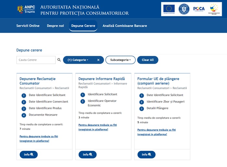
Task: Click 'Identificare Zbor și Pasageri' step text
Action: (x=165, y=102)
